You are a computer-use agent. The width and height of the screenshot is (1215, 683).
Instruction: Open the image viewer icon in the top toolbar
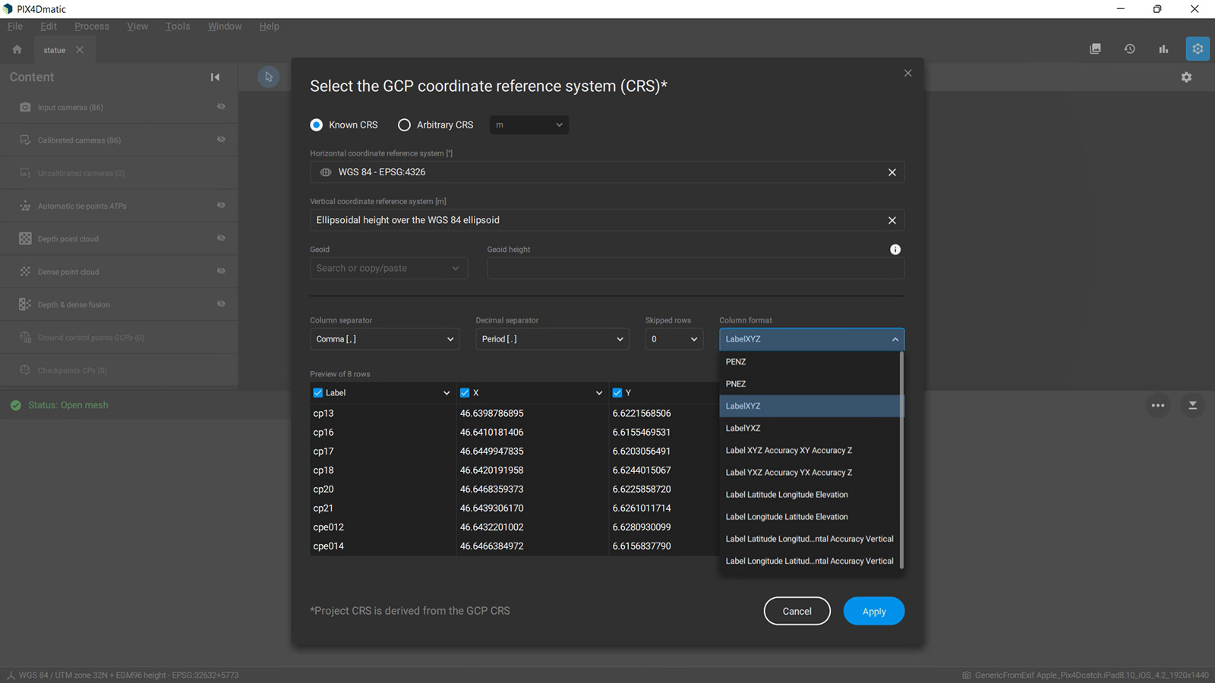(1095, 49)
